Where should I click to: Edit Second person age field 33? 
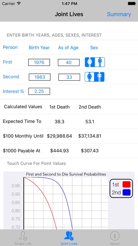(x=69, y=77)
